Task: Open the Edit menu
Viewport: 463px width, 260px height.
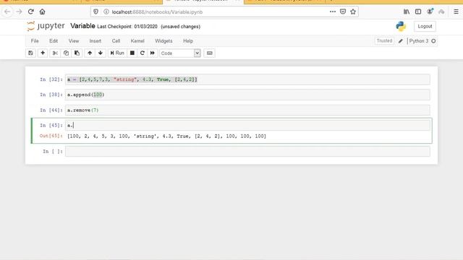Action: pos(54,41)
